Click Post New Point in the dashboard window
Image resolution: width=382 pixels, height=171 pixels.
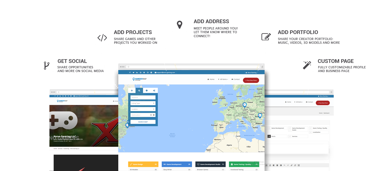click(x=323, y=103)
